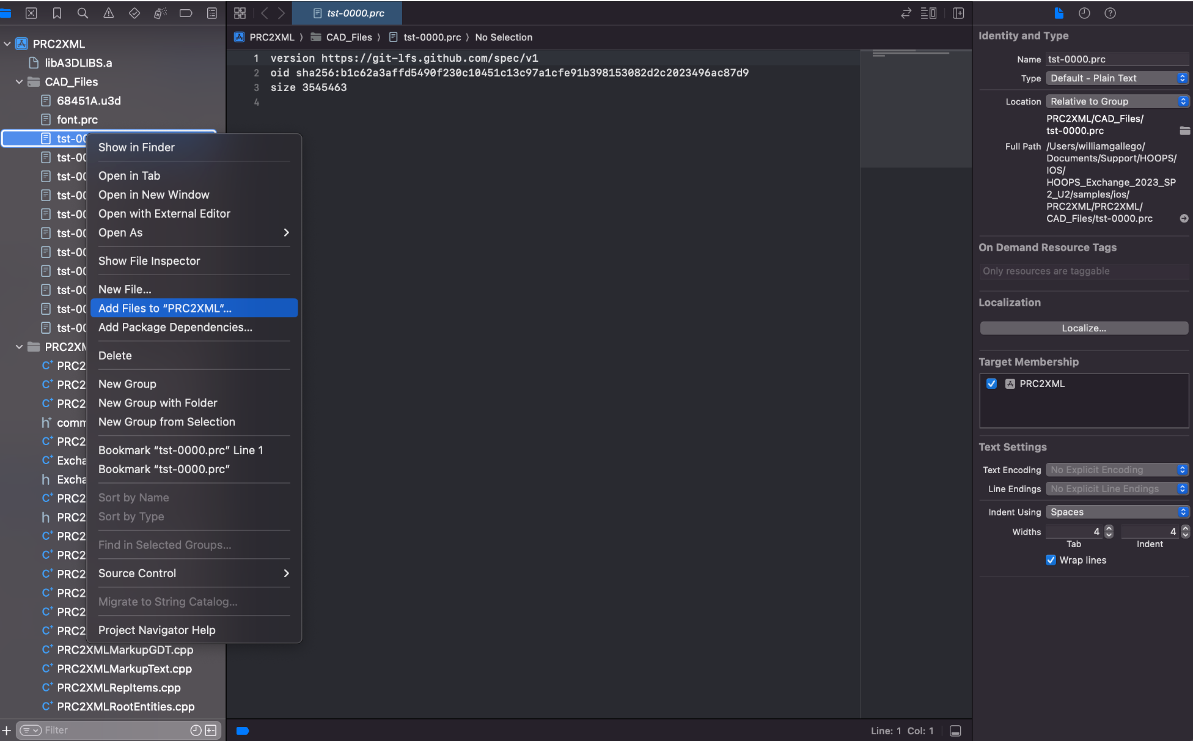The width and height of the screenshot is (1193, 741).
Task: Disable the Wrap lines checkbox
Action: click(x=1051, y=560)
